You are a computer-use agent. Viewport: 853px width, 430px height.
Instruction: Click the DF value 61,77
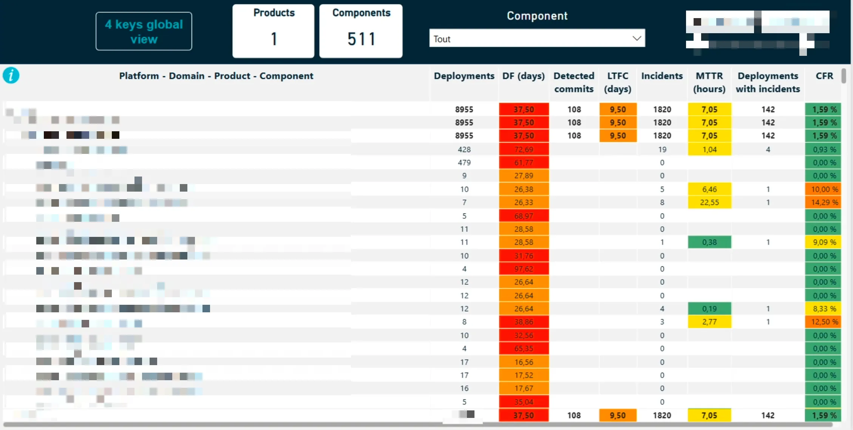(524, 163)
